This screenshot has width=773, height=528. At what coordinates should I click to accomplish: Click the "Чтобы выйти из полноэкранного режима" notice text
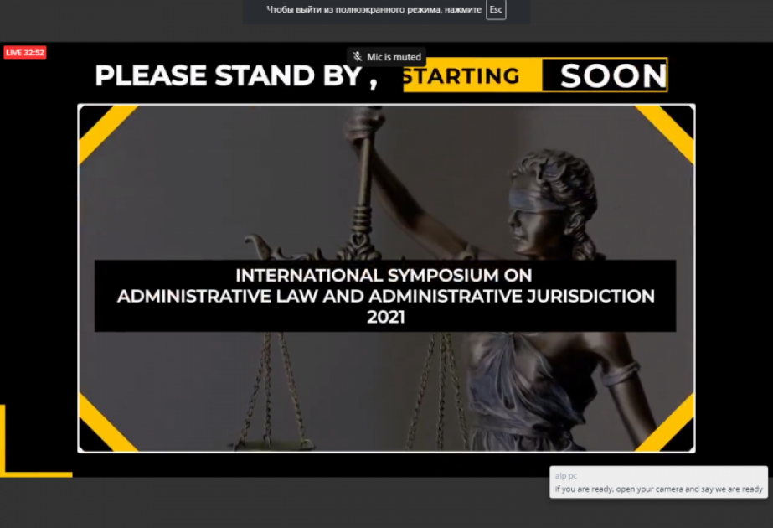point(374,9)
